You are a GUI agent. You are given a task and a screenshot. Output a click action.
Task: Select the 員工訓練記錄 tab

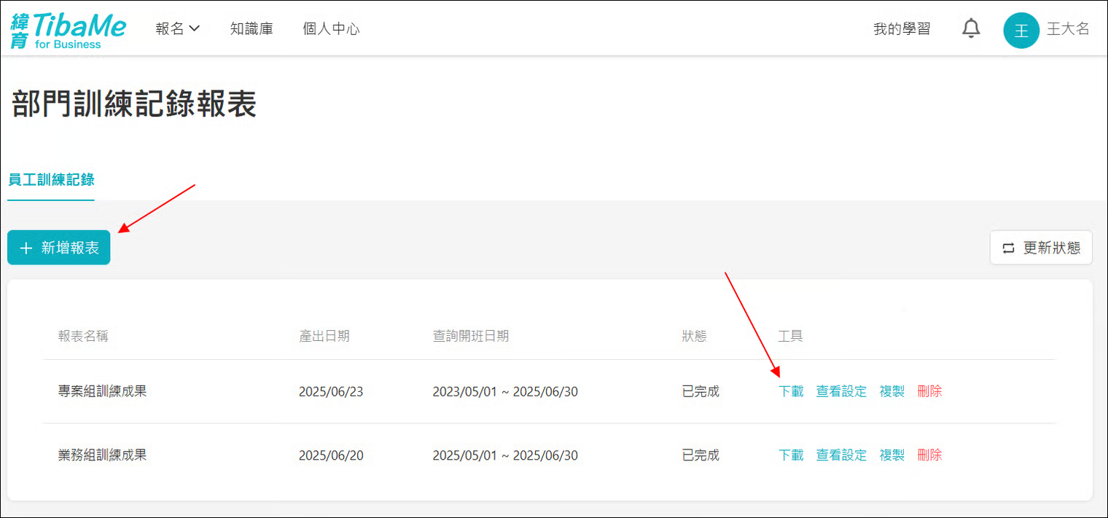51,179
